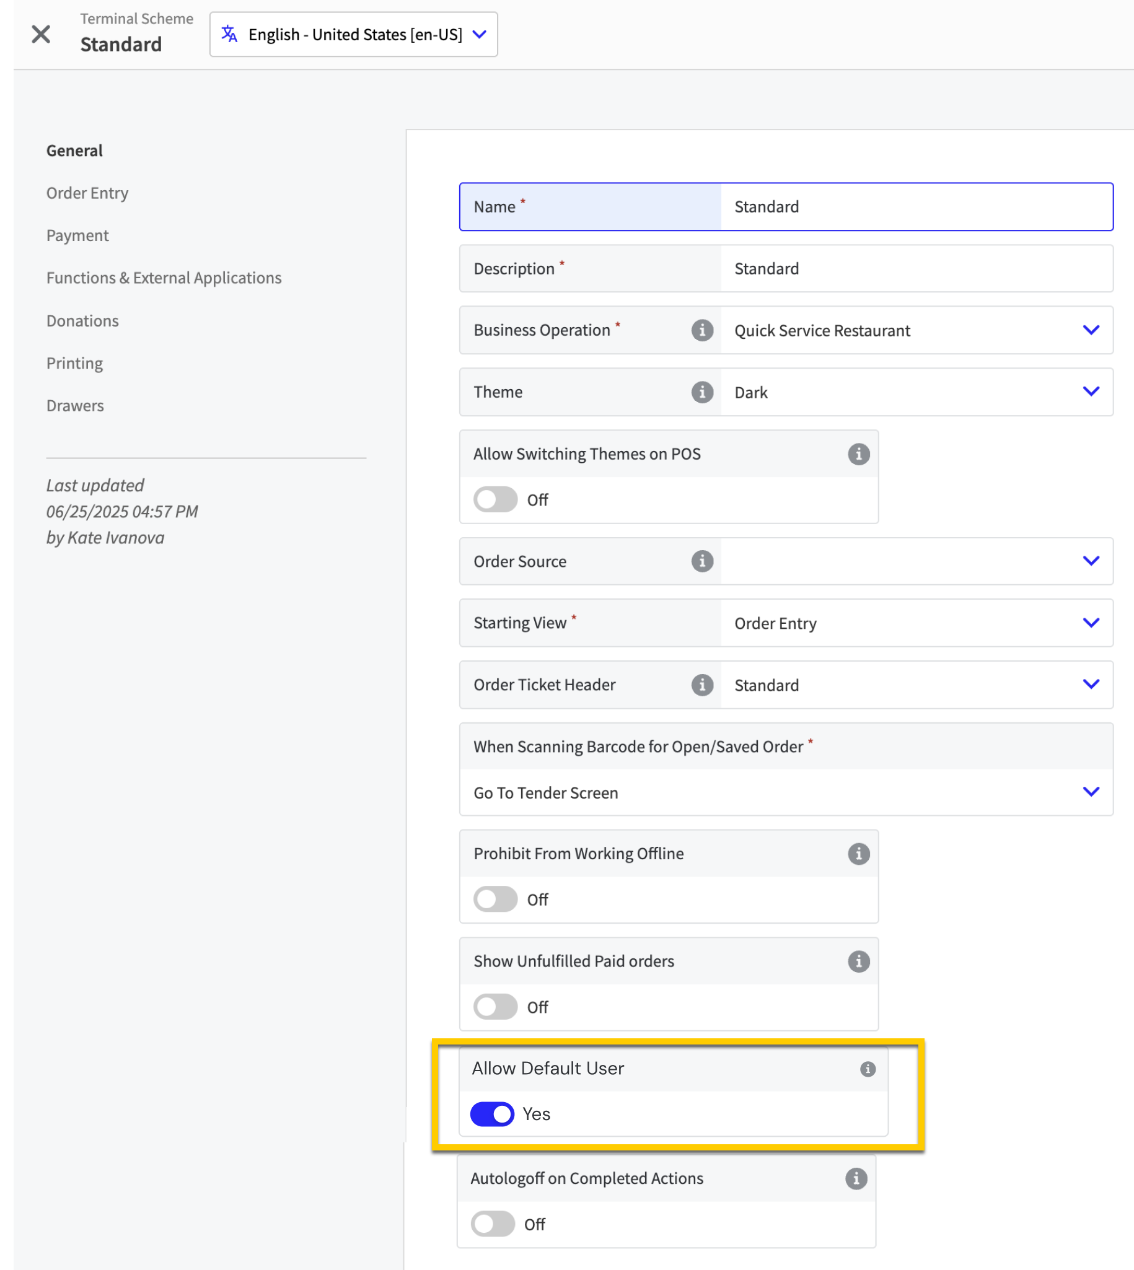Go to the Payment section

click(77, 235)
